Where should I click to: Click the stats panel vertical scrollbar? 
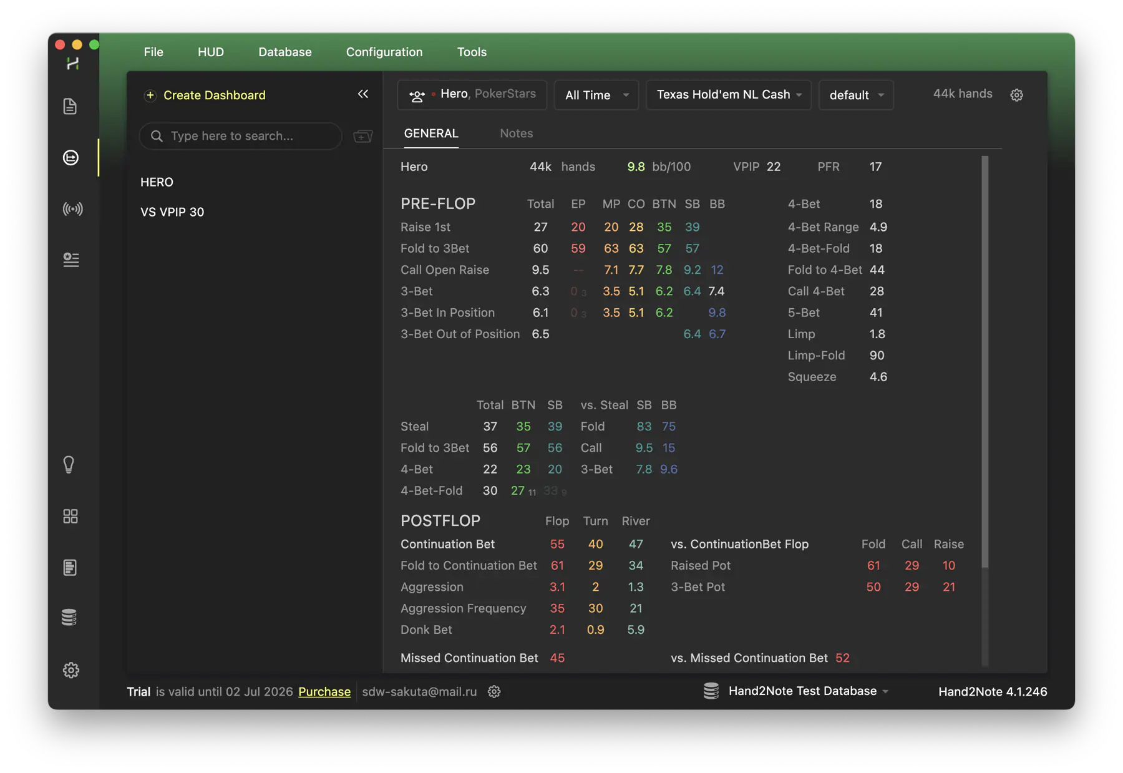coord(985,362)
